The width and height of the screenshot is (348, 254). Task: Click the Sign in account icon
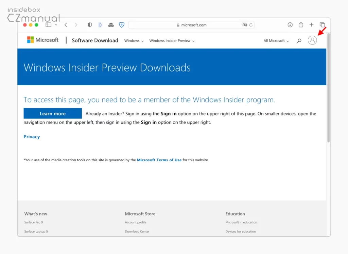tap(312, 40)
